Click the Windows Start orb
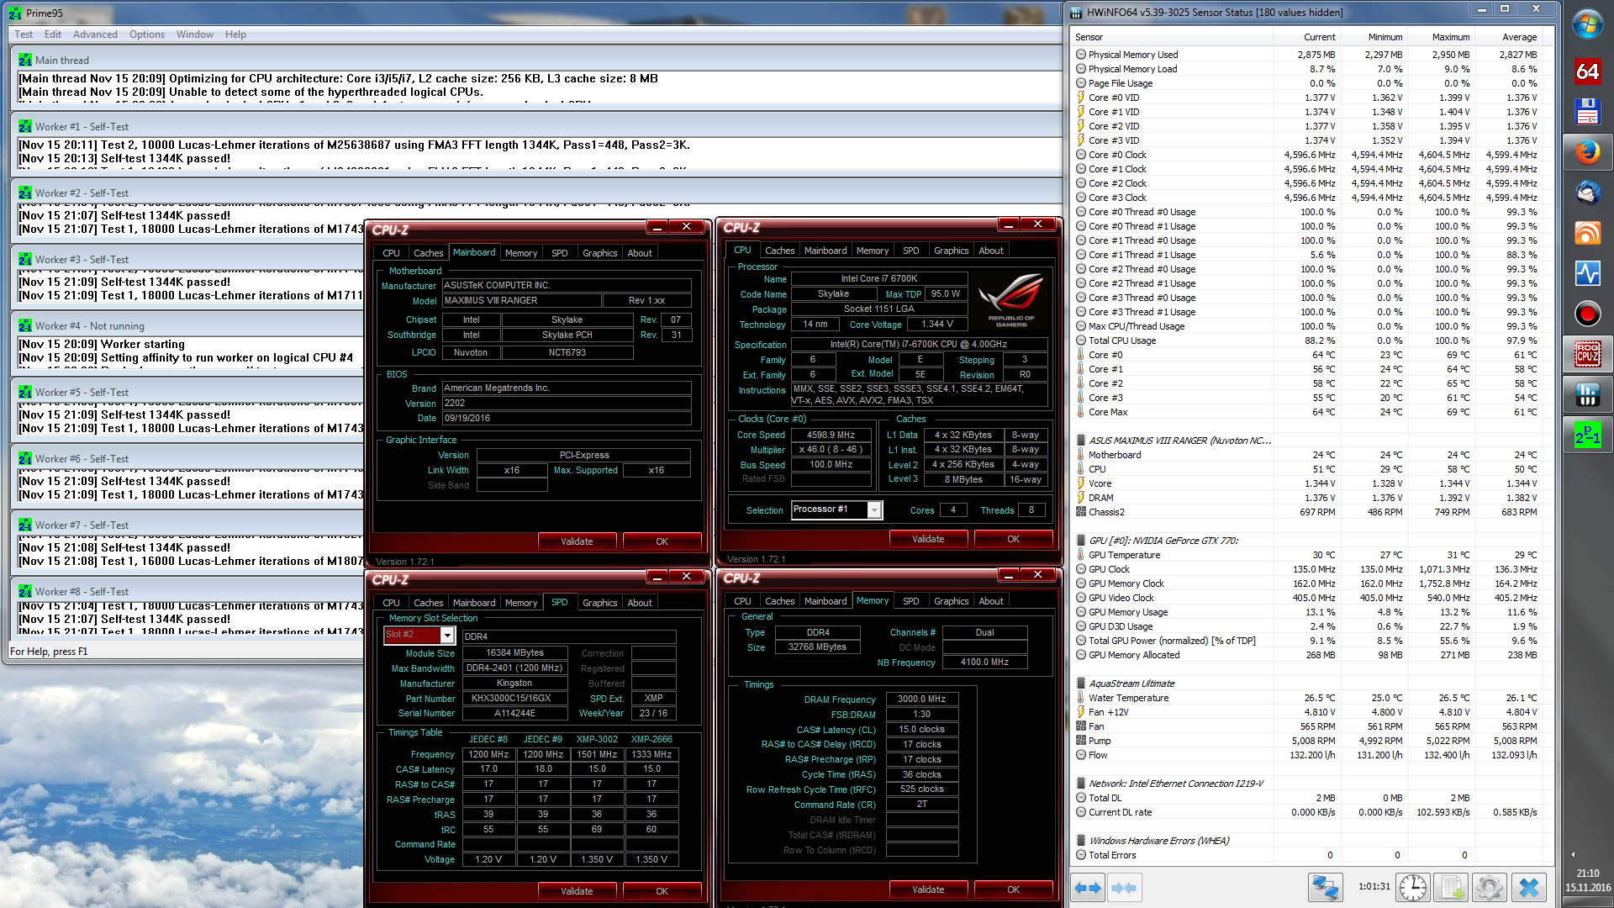The image size is (1614, 908). point(1587,24)
